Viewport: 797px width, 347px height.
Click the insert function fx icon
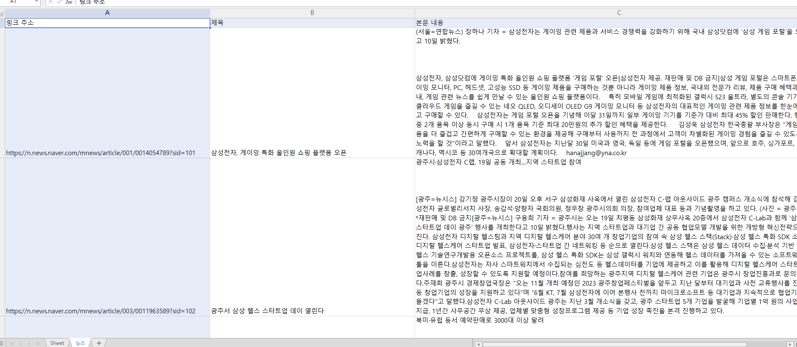[x=69, y=2]
